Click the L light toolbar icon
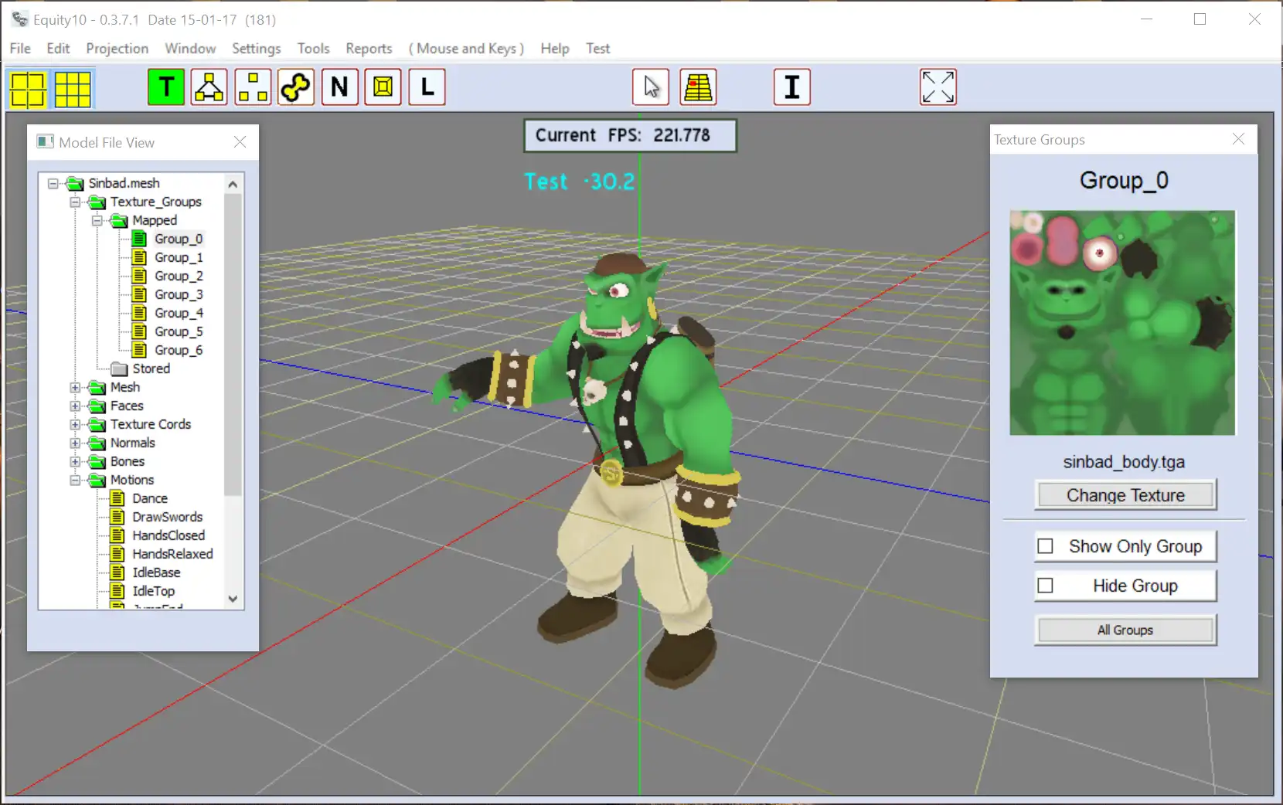The image size is (1283, 805). click(x=427, y=87)
